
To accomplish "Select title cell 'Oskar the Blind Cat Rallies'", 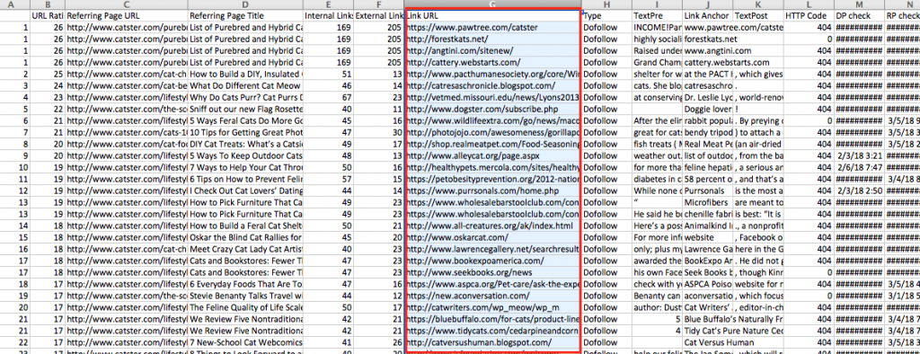I will tap(246, 238).
